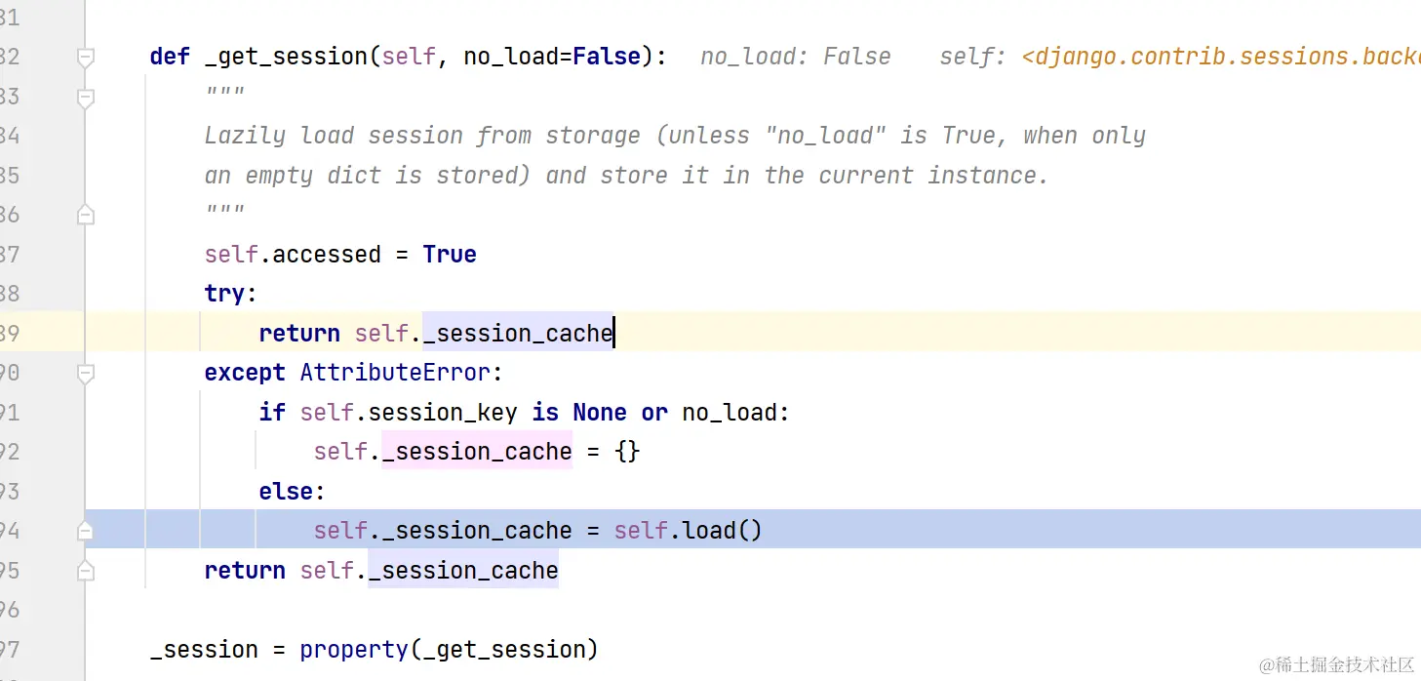Click the inline no_load: False debug hint

[796, 57]
